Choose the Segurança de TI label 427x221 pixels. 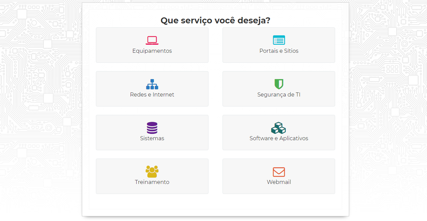pos(279,95)
